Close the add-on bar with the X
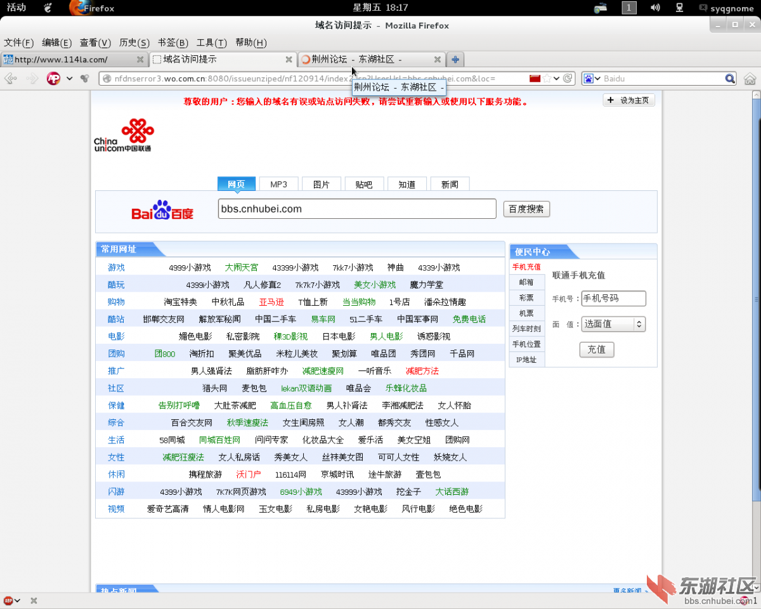This screenshot has width=761, height=609. (x=34, y=601)
